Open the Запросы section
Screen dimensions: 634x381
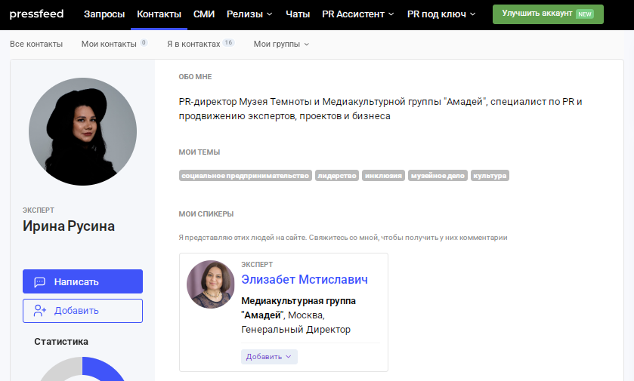[104, 14]
